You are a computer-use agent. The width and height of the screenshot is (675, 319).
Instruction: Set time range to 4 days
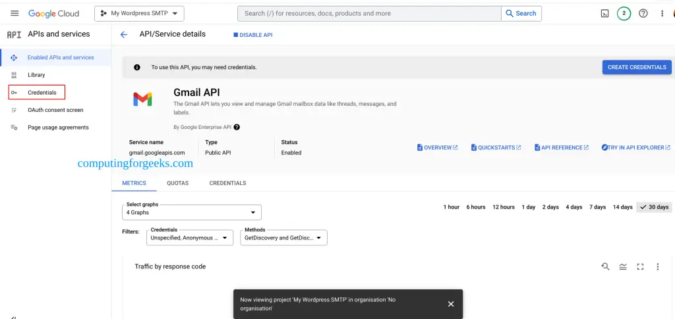point(574,207)
